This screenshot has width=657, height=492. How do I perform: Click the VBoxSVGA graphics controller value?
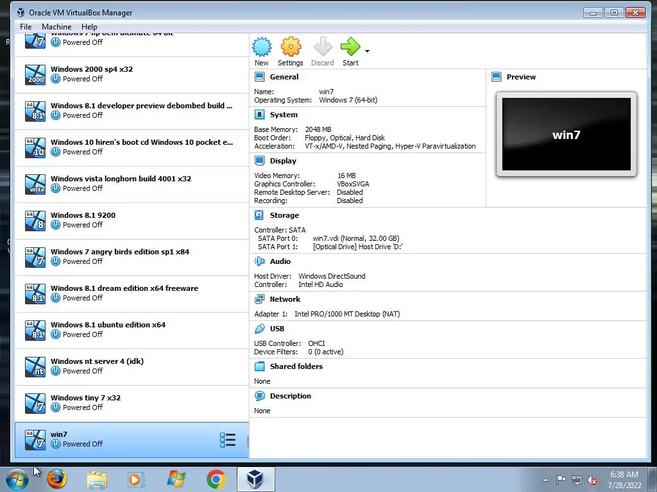353,184
